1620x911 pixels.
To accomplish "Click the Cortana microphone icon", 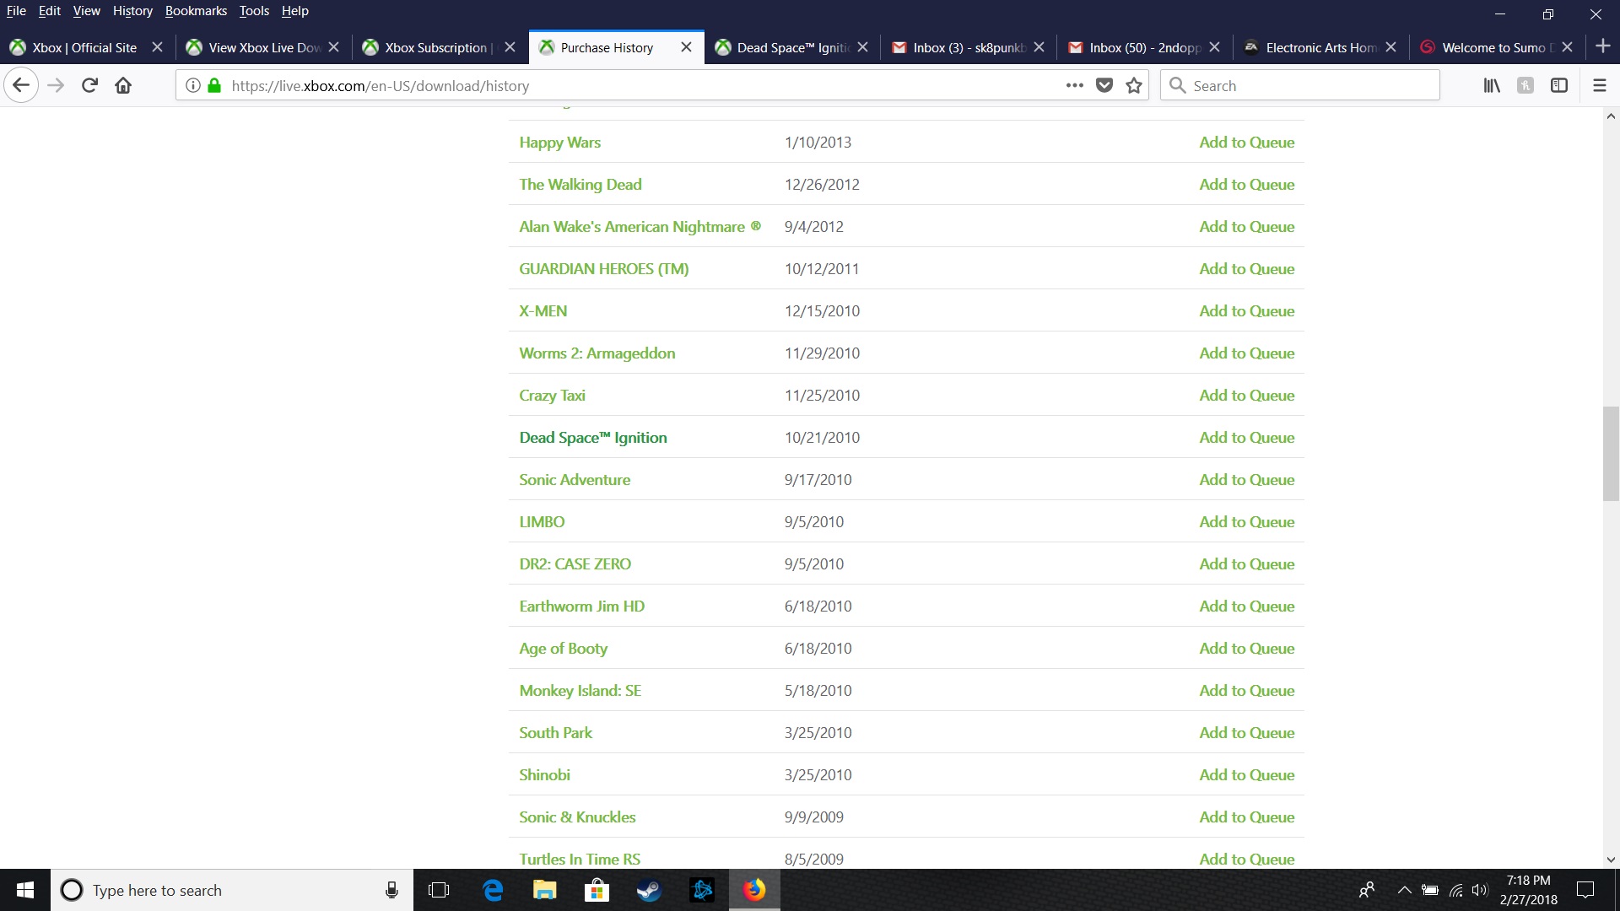I will 391,890.
